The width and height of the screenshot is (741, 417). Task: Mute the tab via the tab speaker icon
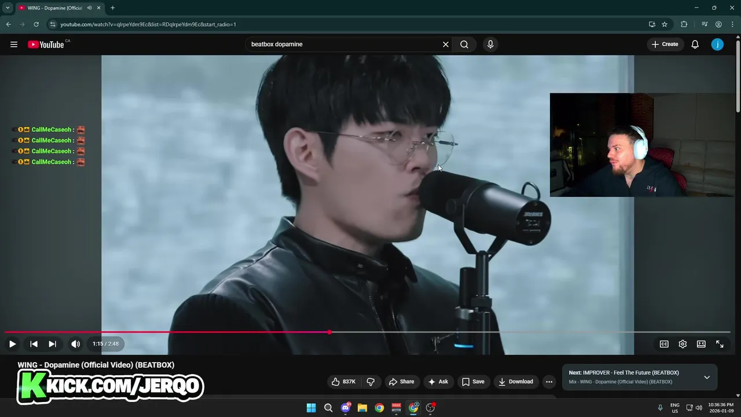(x=89, y=8)
